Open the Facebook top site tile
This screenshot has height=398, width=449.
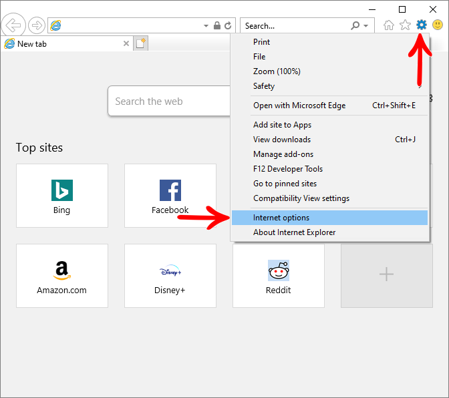pyautogui.click(x=170, y=196)
